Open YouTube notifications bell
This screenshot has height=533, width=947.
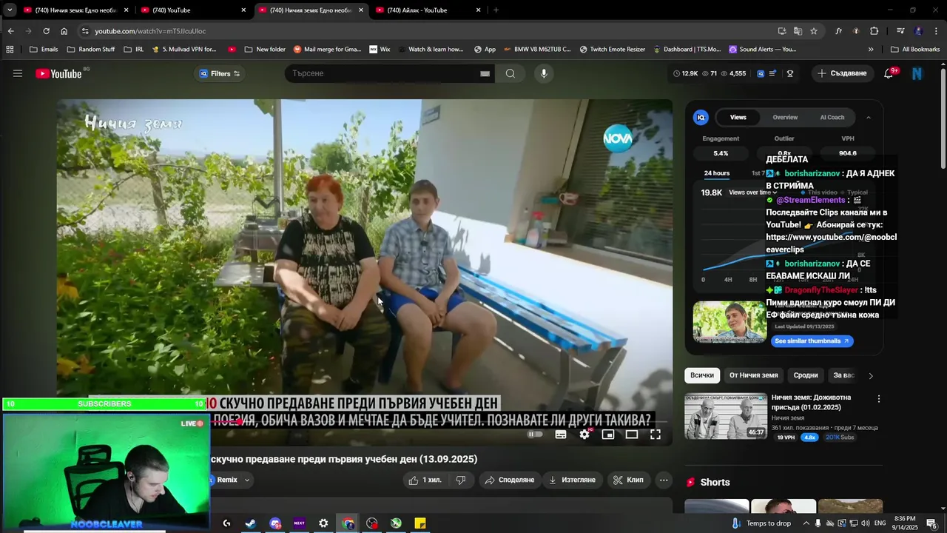[889, 73]
